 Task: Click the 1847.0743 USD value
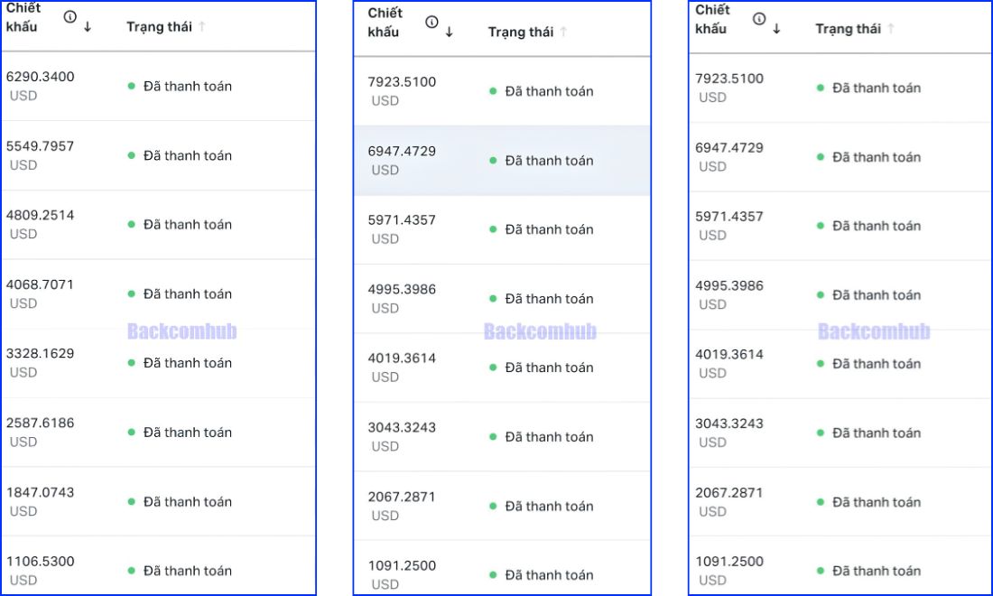click(41, 501)
